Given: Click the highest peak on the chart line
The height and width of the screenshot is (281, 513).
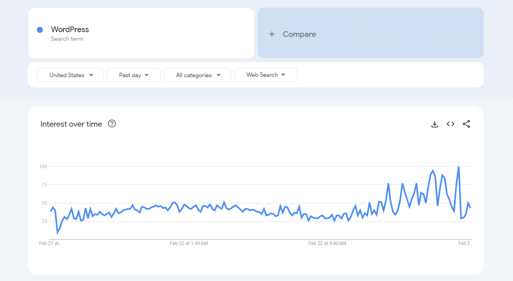Looking at the screenshot, I should (458, 167).
